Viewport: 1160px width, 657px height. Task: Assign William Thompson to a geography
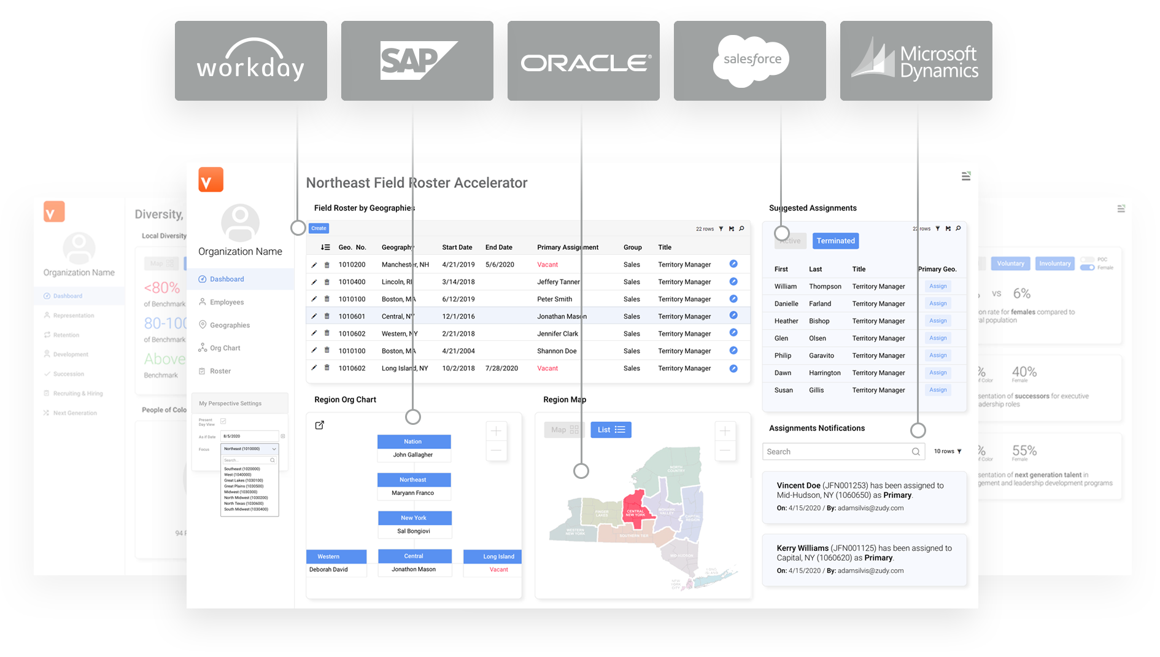pyautogui.click(x=938, y=286)
